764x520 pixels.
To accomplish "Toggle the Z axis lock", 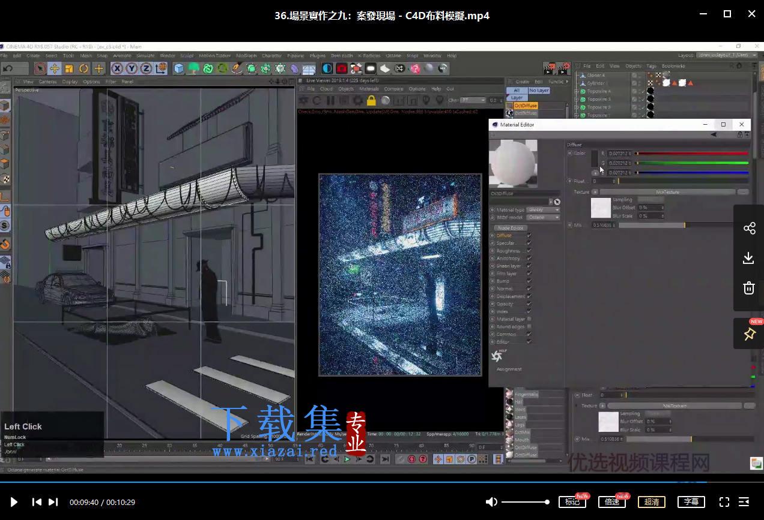I will pos(146,68).
